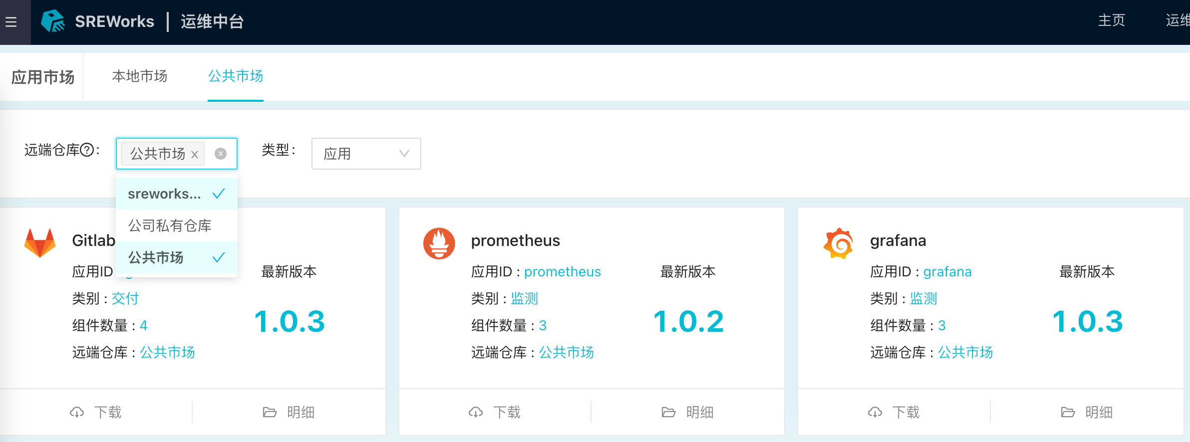
Task: Open the hamburger menu in header
Action: (11, 22)
